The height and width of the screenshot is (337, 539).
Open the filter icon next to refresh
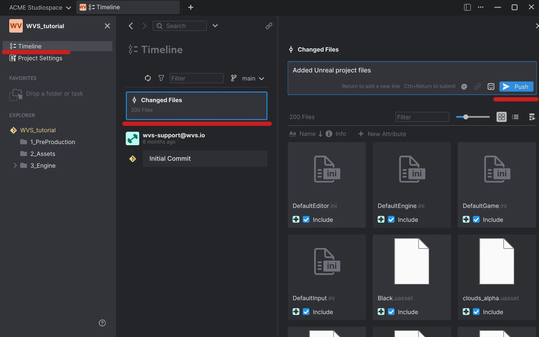click(161, 78)
